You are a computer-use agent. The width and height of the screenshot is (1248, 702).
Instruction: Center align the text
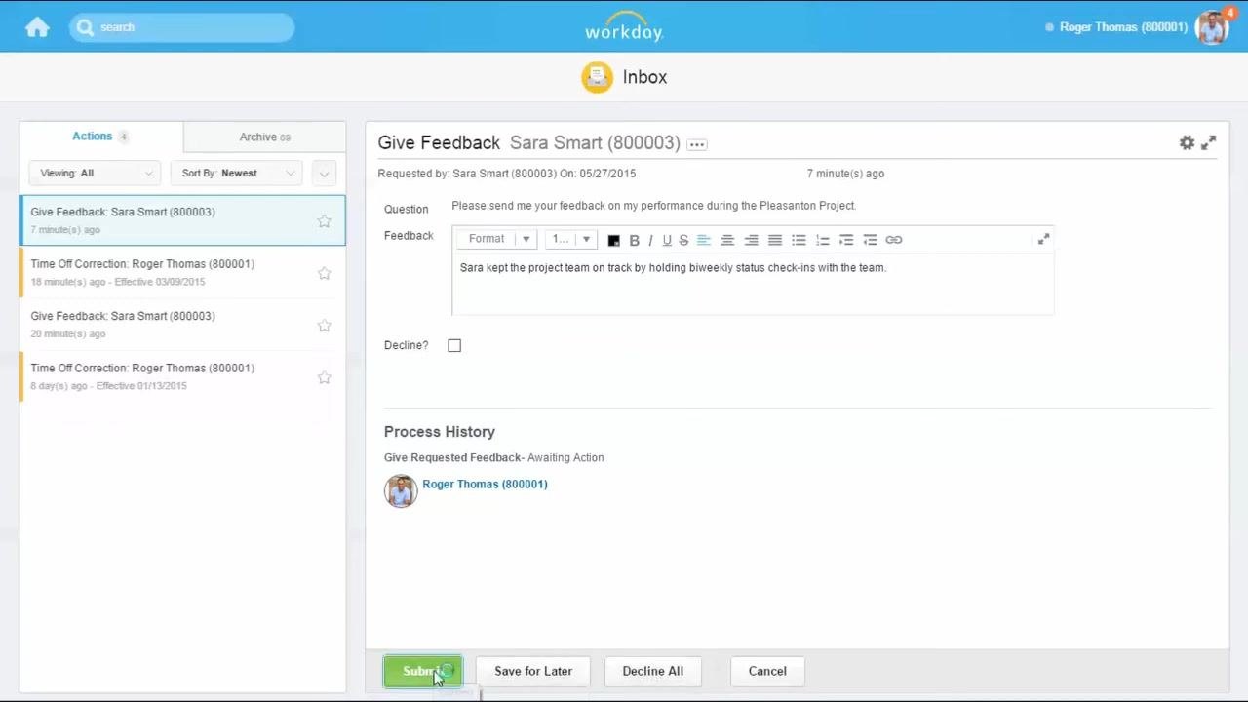pyautogui.click(x=727, y=240)
